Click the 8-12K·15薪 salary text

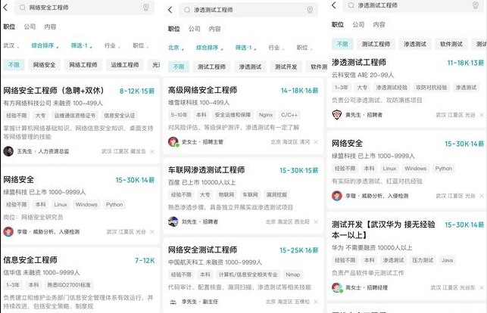[x=137, y=91]
